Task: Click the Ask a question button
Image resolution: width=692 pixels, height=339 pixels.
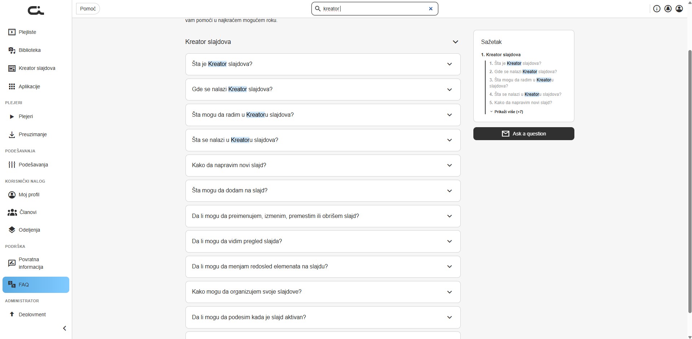Action: click(524, 134)
